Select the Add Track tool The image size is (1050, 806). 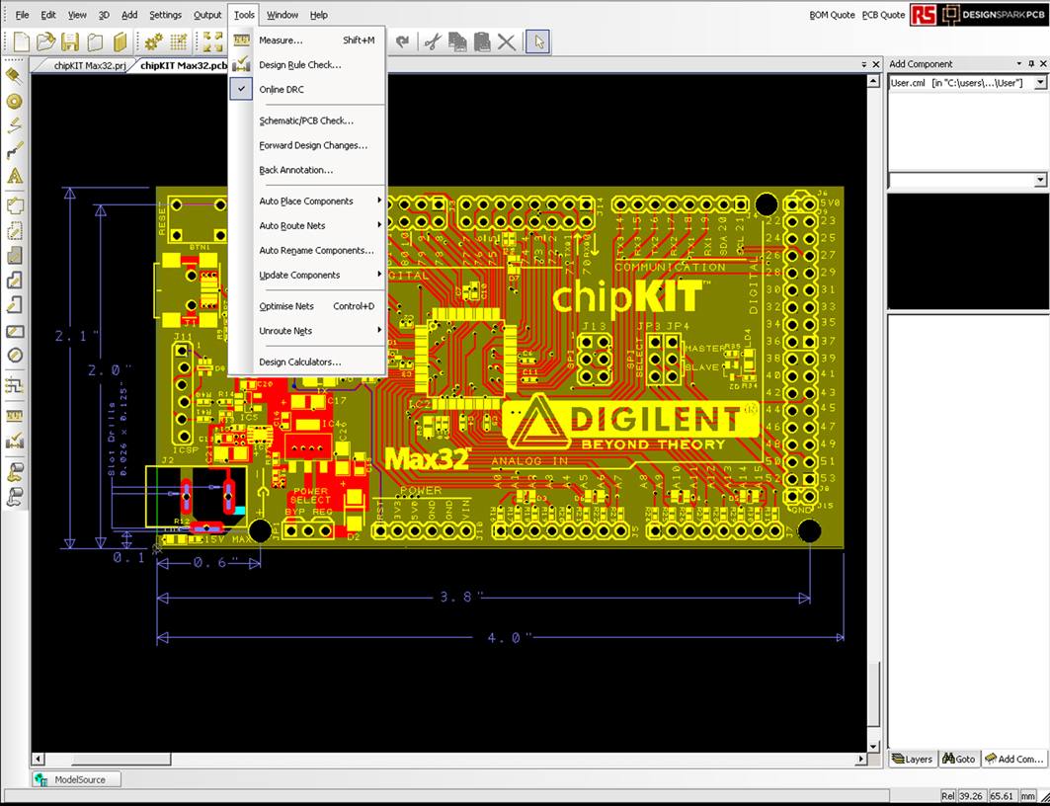pyautogui.click(x=15, y=150)
